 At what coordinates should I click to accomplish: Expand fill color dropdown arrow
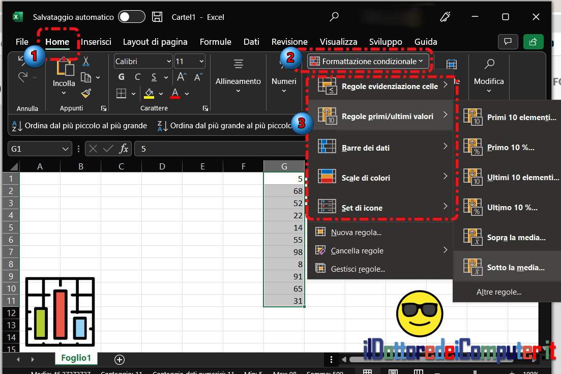pos(161,94)
